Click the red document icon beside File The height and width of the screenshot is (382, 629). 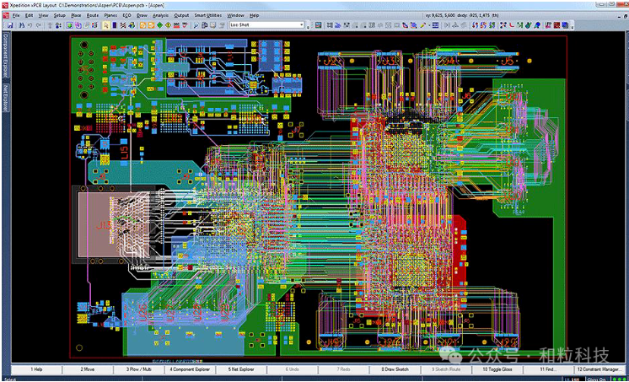(x=5, y=15)
